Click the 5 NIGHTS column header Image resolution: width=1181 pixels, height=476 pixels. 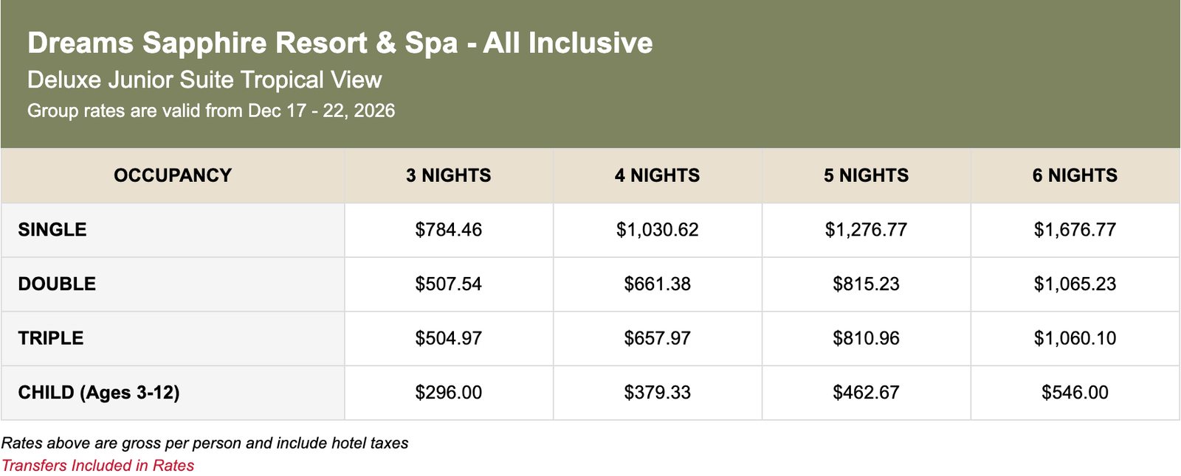867,175
